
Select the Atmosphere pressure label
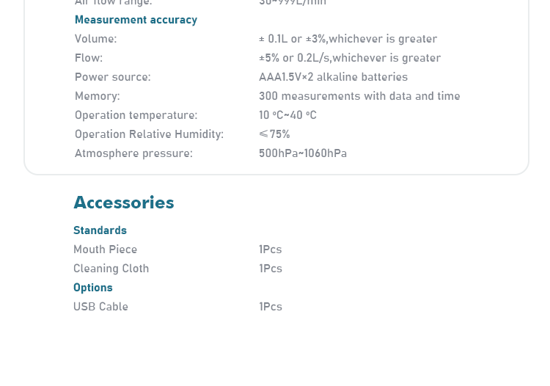pyautogui.click(x=133, y=153)
